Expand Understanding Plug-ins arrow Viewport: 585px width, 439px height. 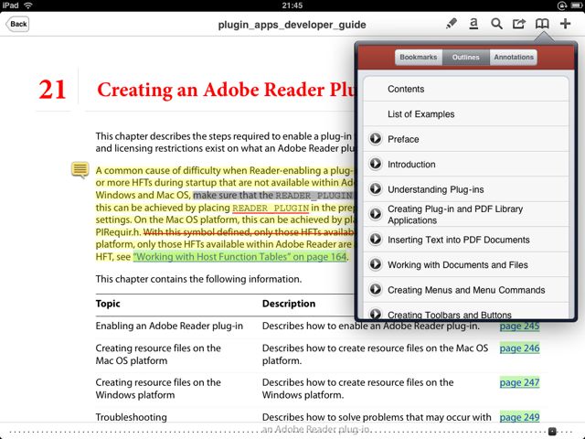[376, 189]
